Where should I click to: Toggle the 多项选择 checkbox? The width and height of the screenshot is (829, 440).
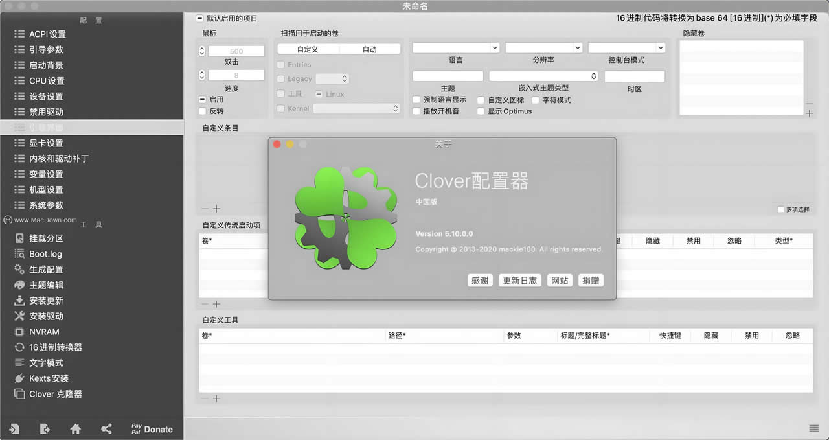coord(780,209)
